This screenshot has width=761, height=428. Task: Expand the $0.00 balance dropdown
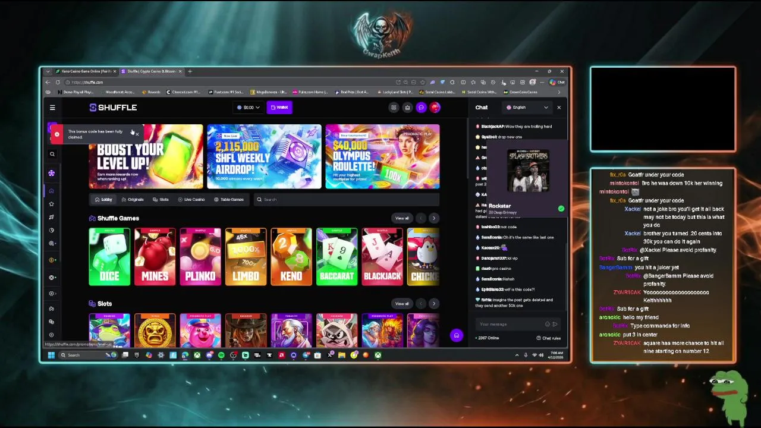click(248, 108)
